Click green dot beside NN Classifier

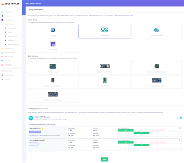5,40
